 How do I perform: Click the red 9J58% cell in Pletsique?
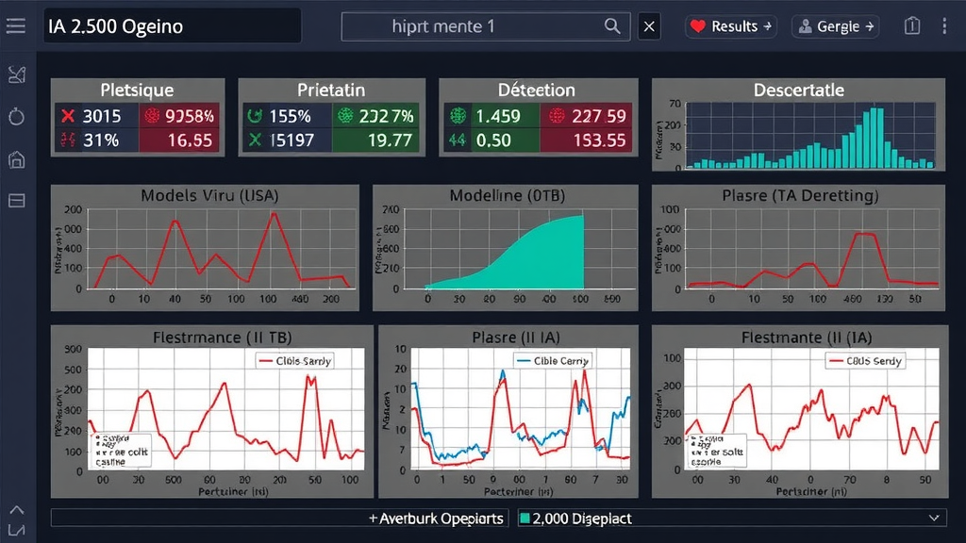[x=179, y=116]
